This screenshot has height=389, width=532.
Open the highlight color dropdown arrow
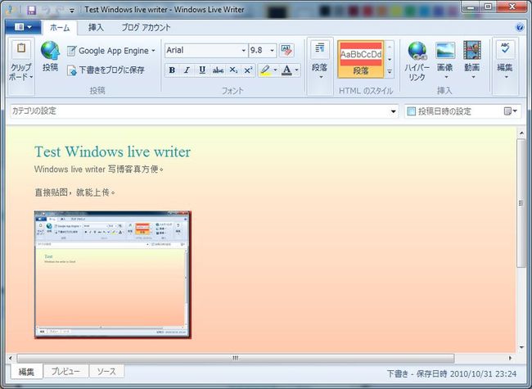point(275,70)
